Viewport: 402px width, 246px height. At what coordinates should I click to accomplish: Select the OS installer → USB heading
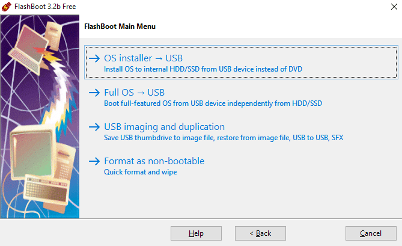[143, 58]
